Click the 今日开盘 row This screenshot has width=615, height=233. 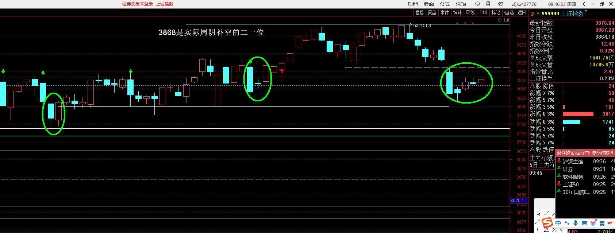(572, 30)
